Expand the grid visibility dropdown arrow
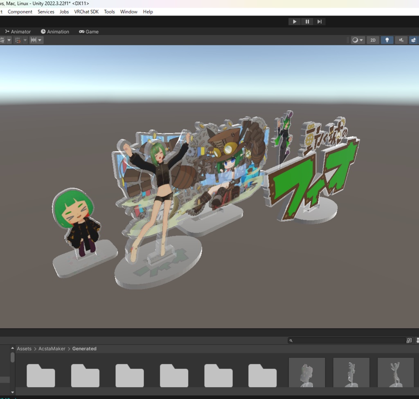419x399 pixels. [9, 40]
